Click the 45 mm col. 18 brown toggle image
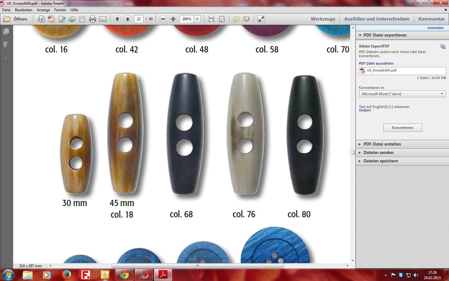The height and width of the screenshot is (281, 449). click(125, 133)
